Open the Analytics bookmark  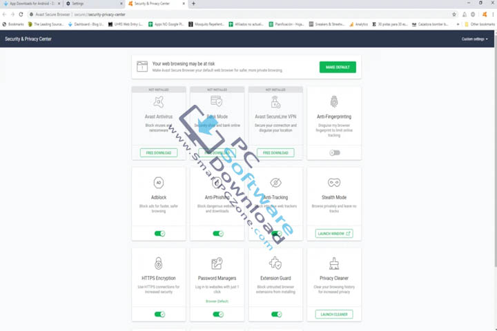[358, 24]
